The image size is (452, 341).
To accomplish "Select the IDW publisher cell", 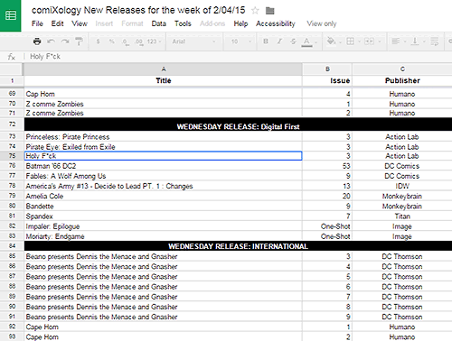I will click(x=402, y=186).
